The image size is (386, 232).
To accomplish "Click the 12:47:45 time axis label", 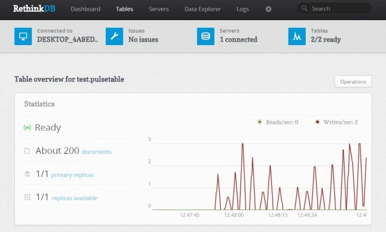I will [189, 215].
